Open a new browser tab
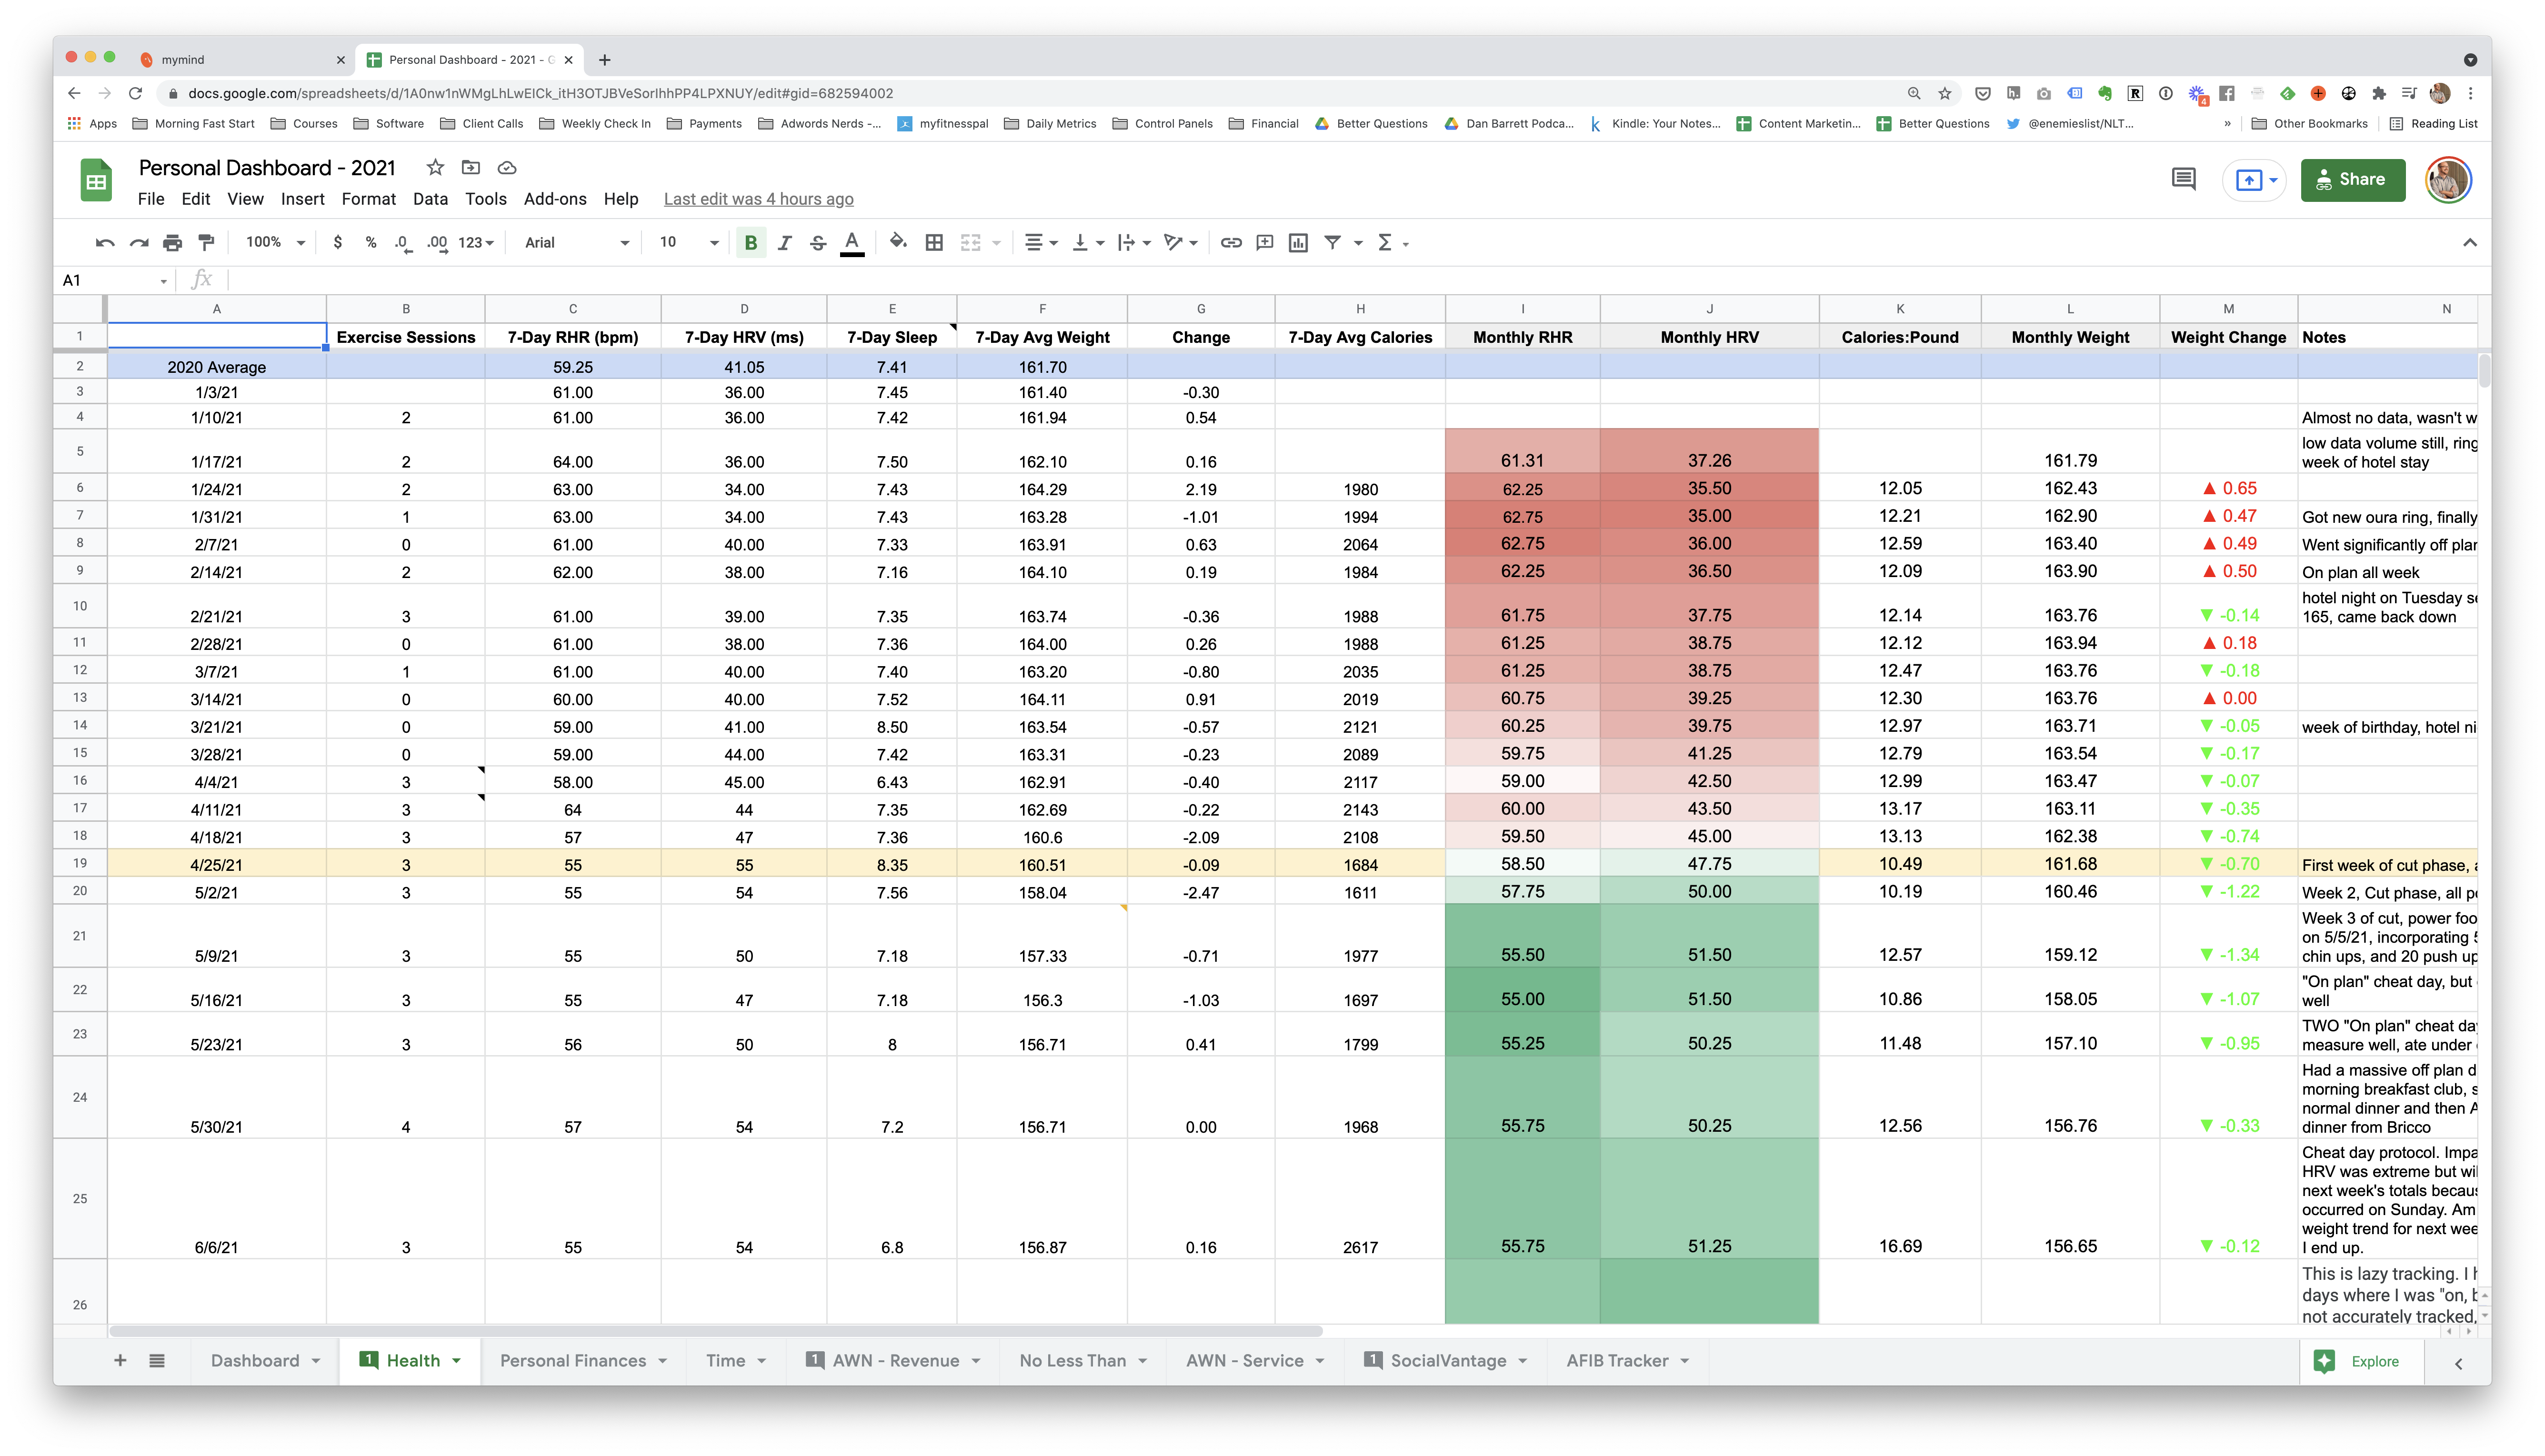This screenshot has width=2545, height=1456. pos(605,60)
